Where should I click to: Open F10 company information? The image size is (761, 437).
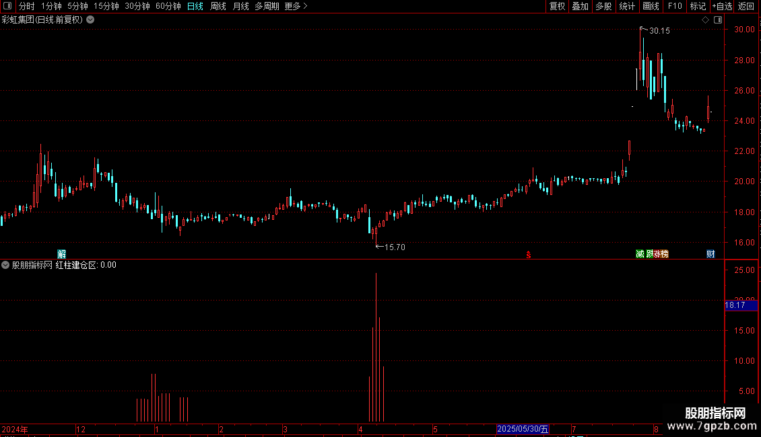675,6
